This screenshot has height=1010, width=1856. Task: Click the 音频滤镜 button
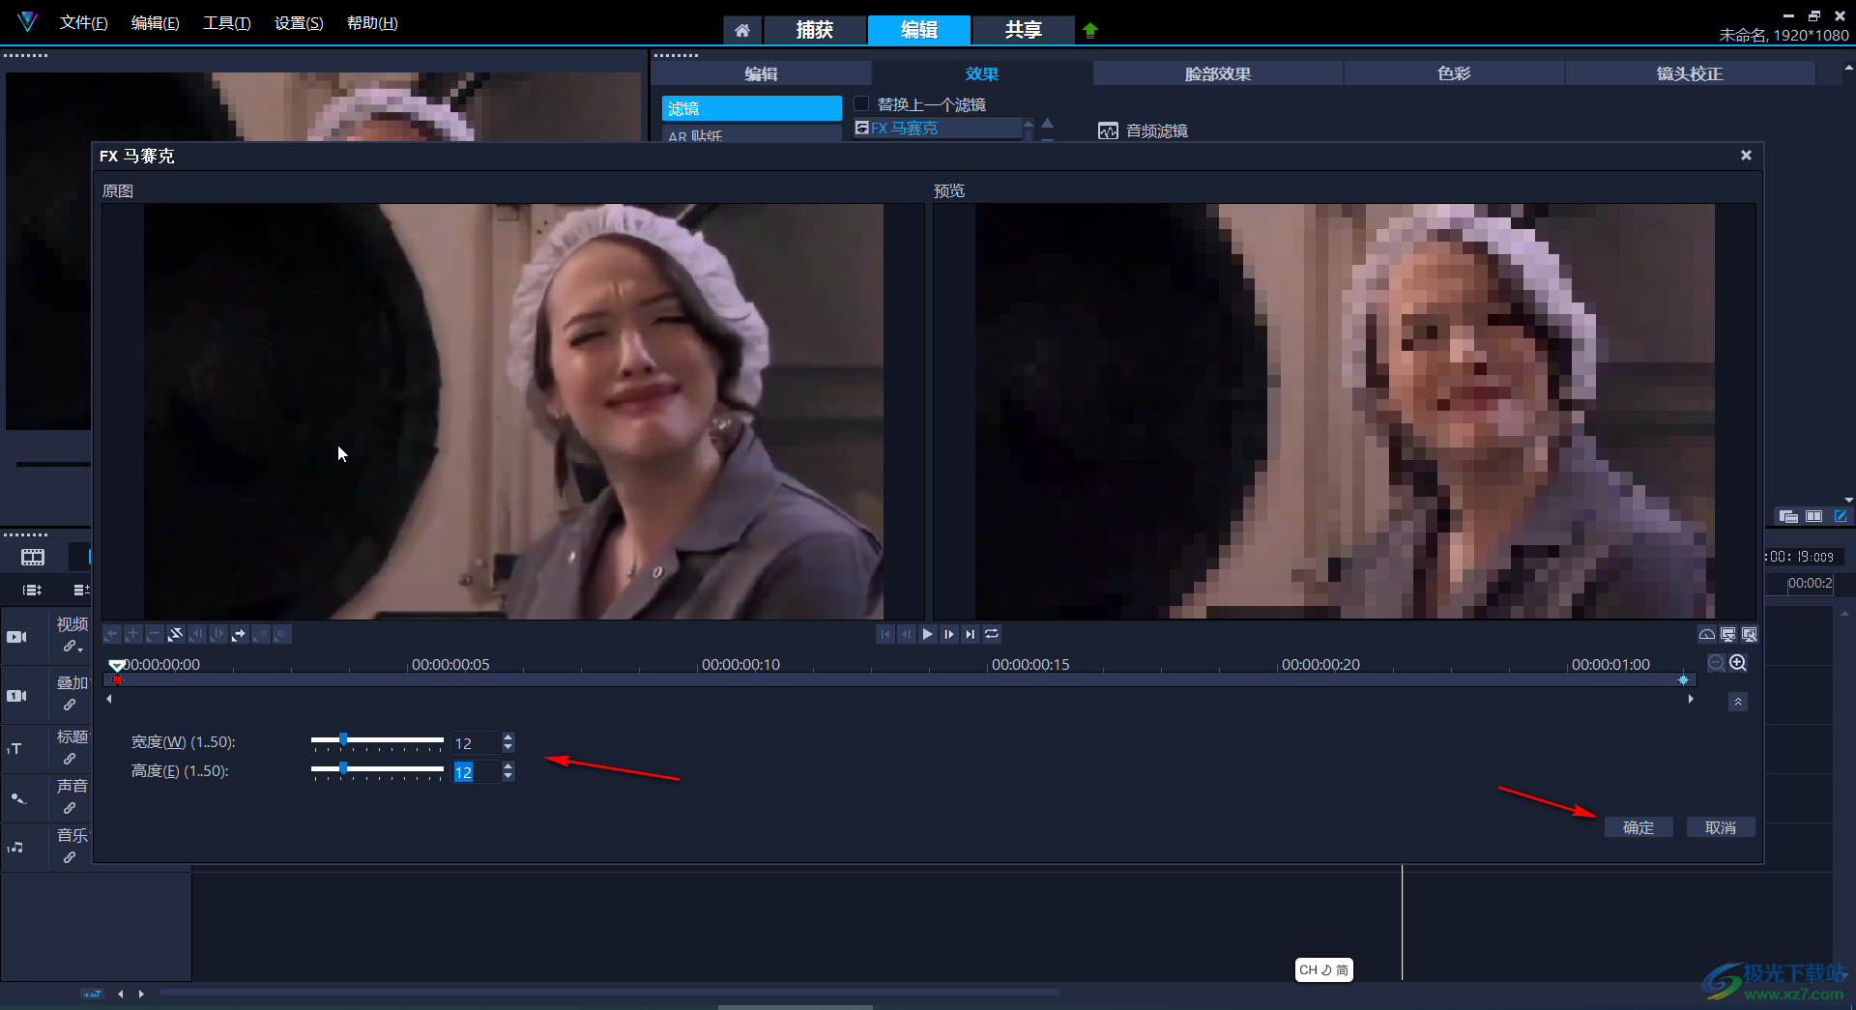tap(1144, 130)
